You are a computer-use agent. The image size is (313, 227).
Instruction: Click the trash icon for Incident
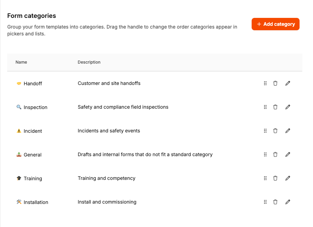[x=275, y=131]
